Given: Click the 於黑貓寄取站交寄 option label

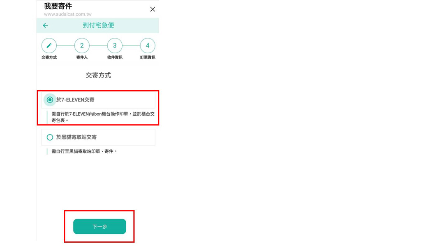Looking at the screenshot, I should [76, 137].
